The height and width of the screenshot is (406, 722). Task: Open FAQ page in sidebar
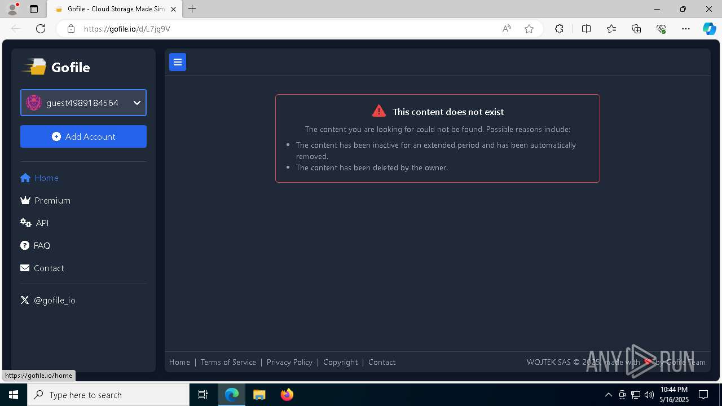pos(36,245)
